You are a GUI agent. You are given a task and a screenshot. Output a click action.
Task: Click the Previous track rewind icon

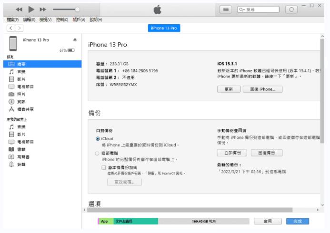[x=20, y=10]
